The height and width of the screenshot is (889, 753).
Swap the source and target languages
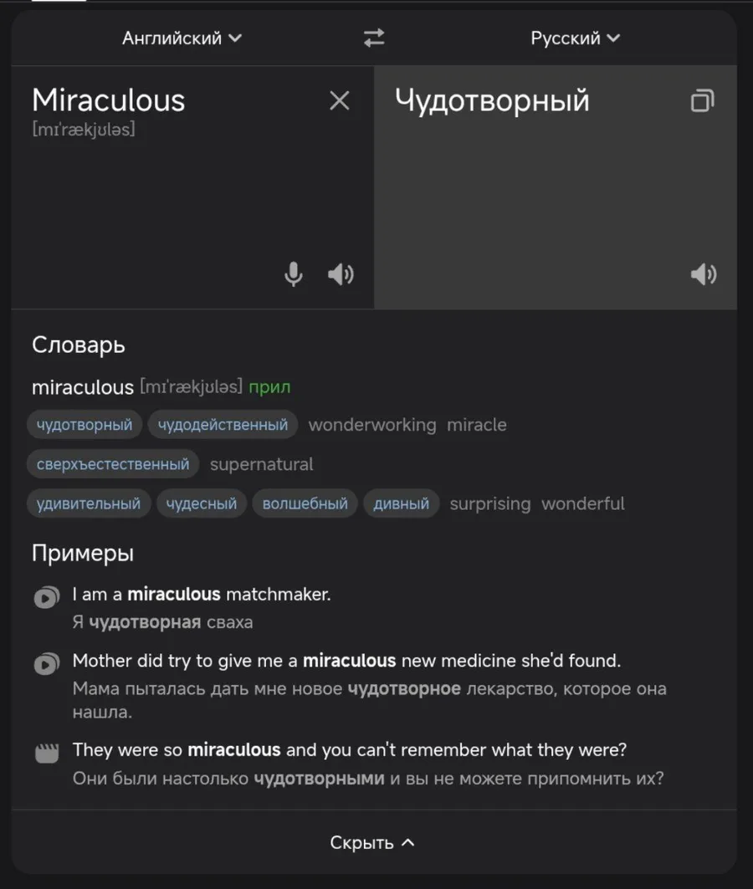[x=374, y=38]
